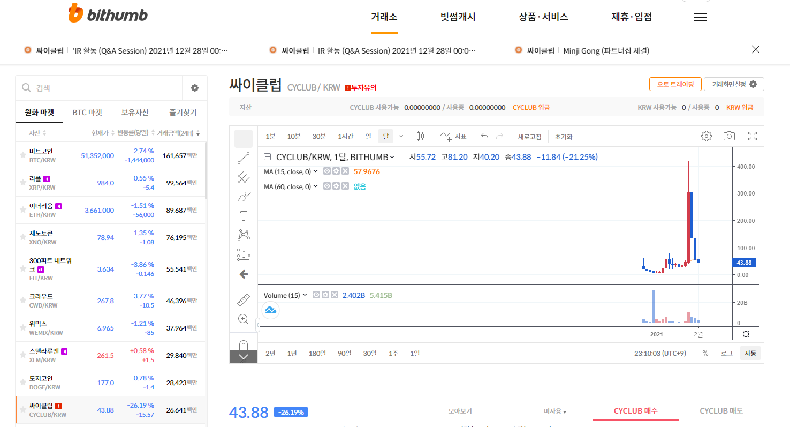Image resolution: width=790 pixels, height=427 pixels.
Task: Open the 미사용 dropdown
Action: click(555, 411)
